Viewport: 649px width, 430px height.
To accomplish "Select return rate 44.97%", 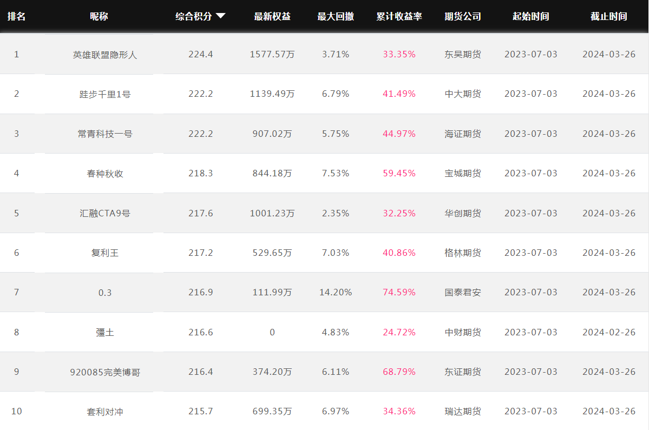I will click(399, 134).
